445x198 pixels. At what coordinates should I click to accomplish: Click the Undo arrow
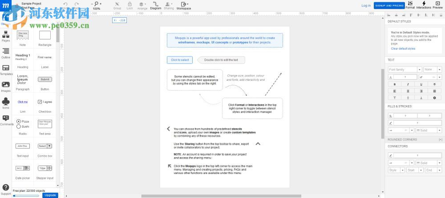[x=65, y=4]
